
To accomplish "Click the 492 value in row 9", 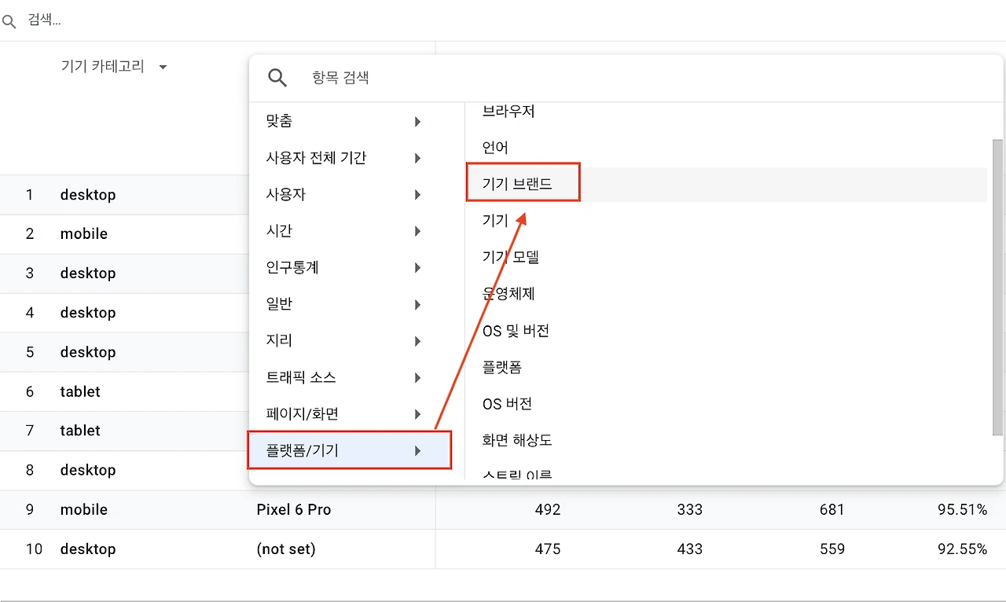I will click(548, 509).
